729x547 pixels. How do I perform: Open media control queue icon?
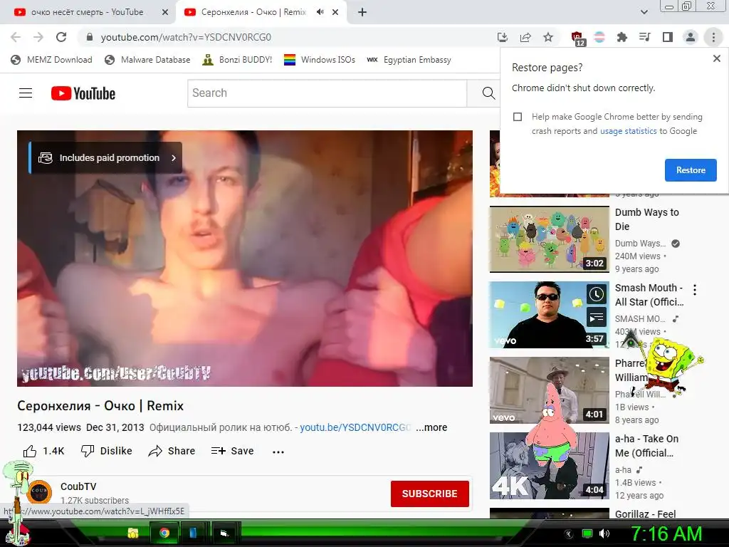click(x=644, y=37)
